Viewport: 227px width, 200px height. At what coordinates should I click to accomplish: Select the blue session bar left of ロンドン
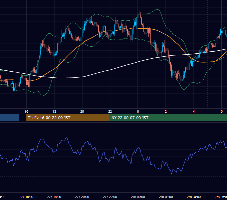[9, 118]
